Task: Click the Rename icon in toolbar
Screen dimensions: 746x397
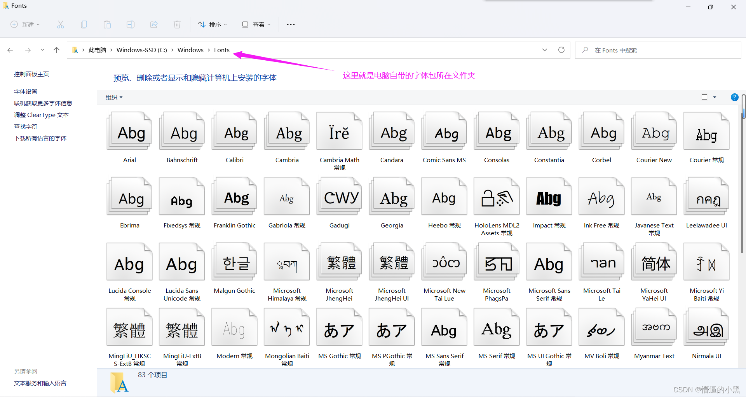Action: [131, 24]
